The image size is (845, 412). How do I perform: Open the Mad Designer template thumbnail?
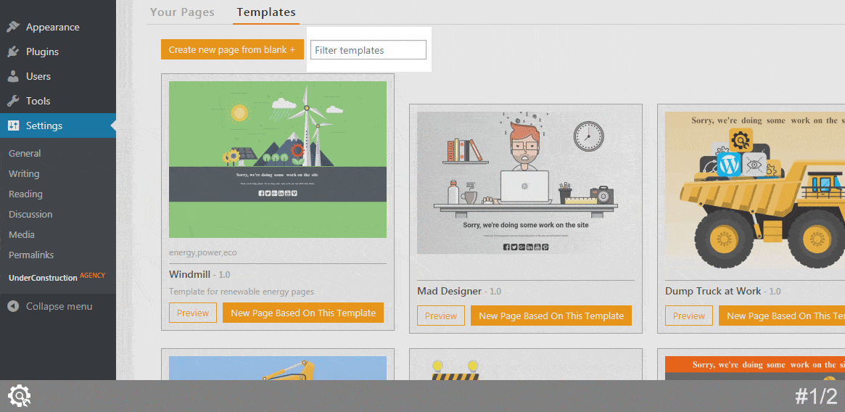point(526,183)
